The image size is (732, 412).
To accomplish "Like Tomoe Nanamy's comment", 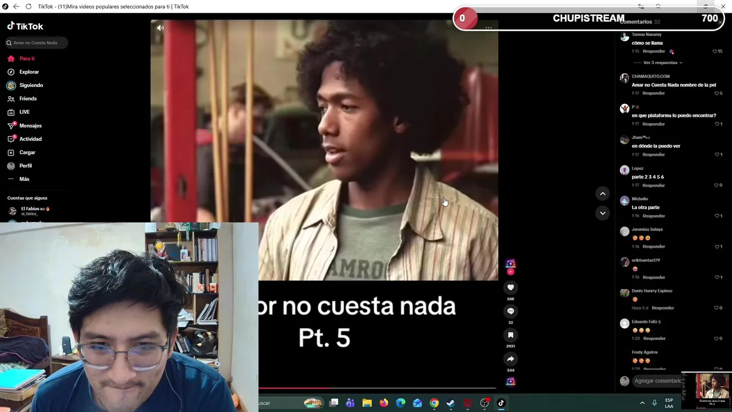I will pos(715,51).
